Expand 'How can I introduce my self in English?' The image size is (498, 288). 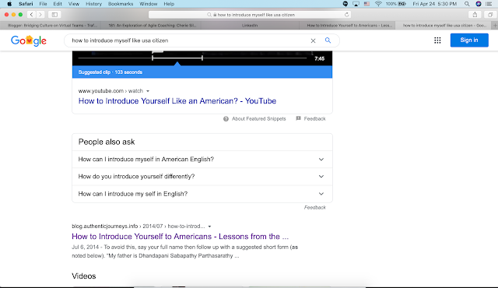click(202, 194)
